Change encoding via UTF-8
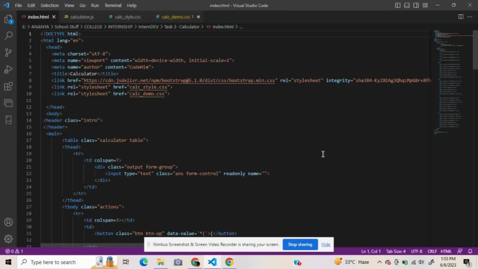Image resolution: width=478 pixels, height=269 pixels. click(417, 251)
